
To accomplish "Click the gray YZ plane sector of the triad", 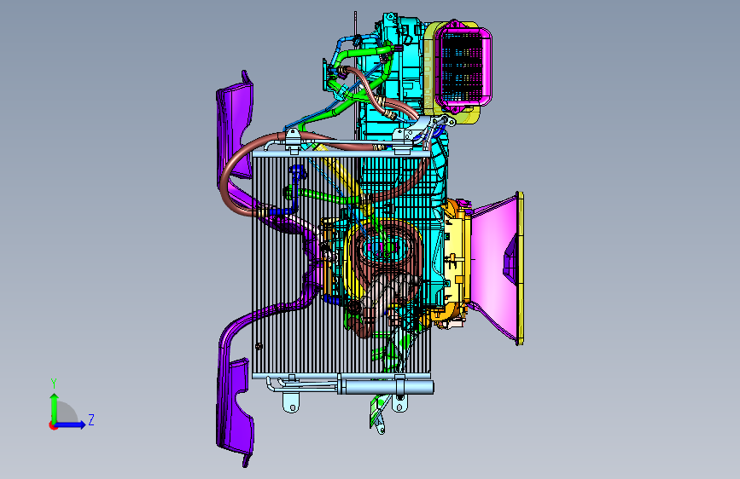I will pyautogui.click(x=66, y=413).
